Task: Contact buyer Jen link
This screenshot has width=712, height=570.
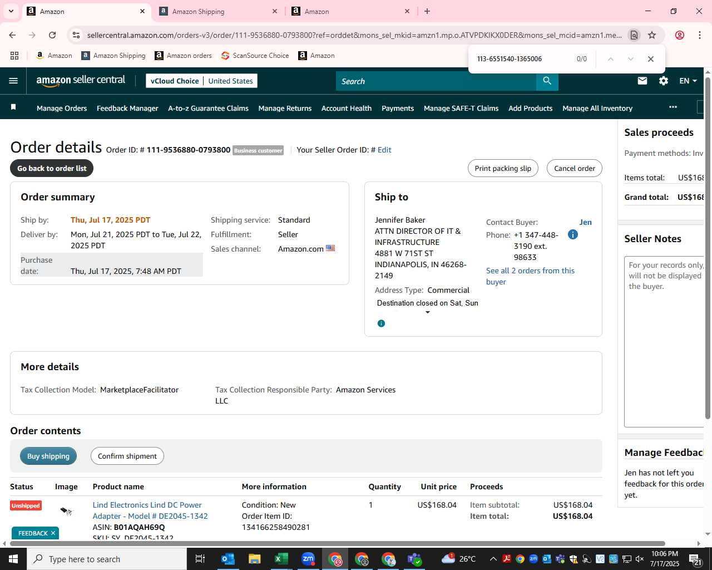Action: (x=585, y=222)
